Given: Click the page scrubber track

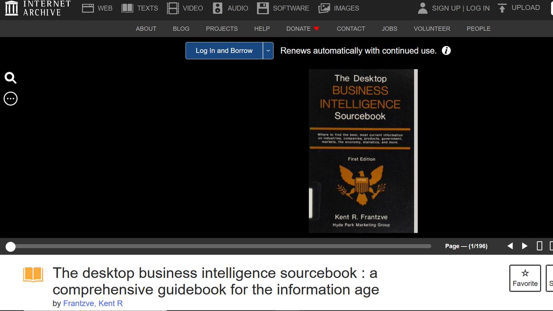Looking at the screenshot, I should coord(221,246).
